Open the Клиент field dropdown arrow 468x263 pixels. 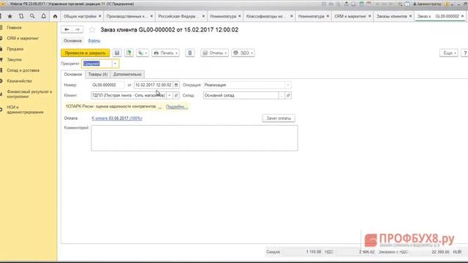[169, 96]
